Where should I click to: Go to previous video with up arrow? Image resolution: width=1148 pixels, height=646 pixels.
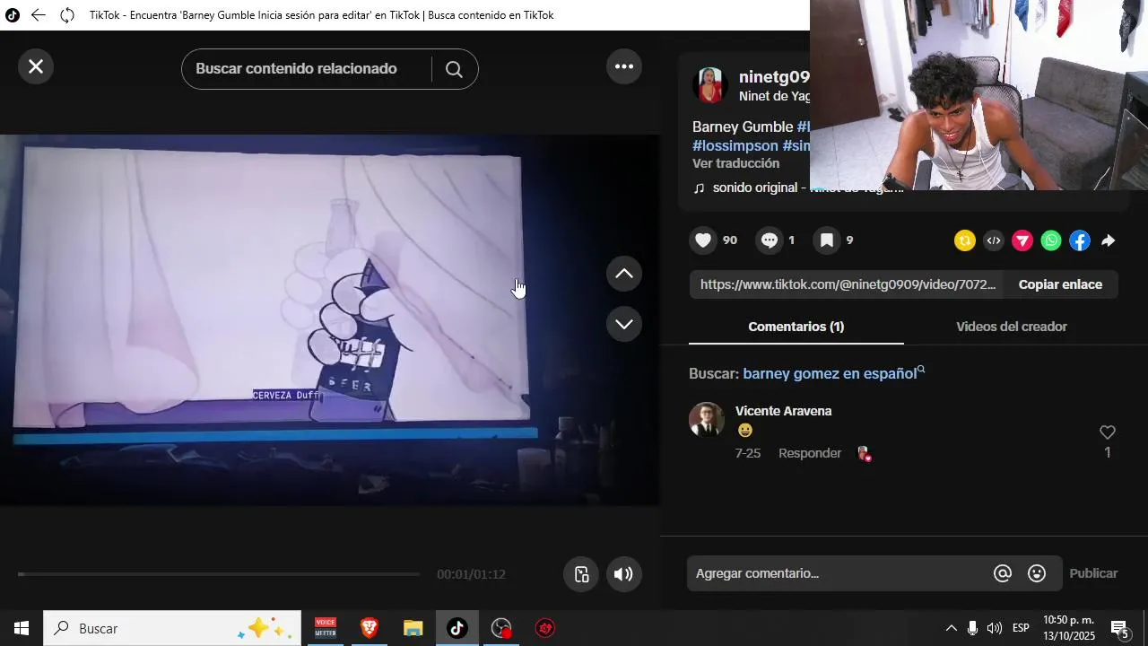(624, 274)
